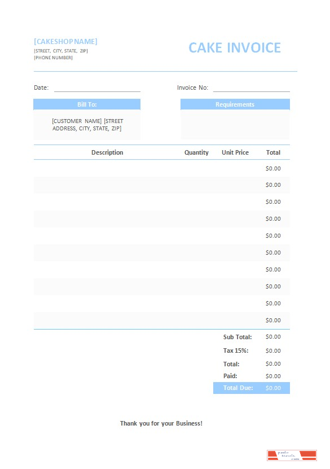Screen dimensions: 330x469
Task: Click the Date input line
Action: point(97,88)
